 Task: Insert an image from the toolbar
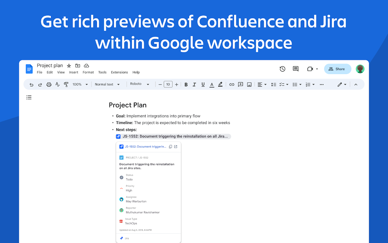[x=249, y=84]
